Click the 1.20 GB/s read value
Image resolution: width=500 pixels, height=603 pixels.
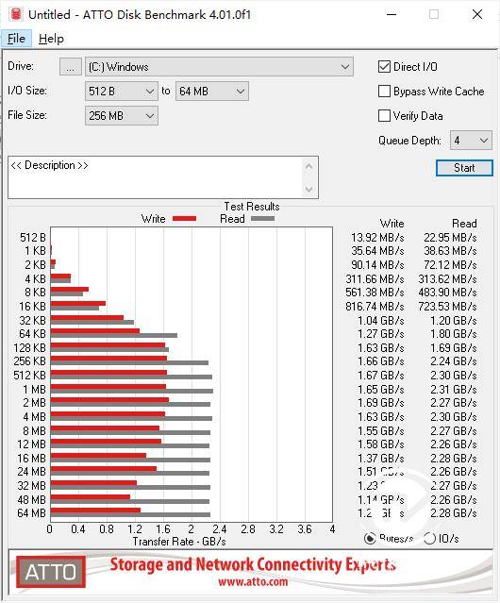point(454,320)
